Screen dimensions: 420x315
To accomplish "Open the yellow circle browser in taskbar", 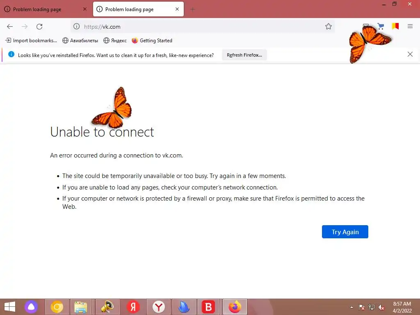I will pos(57,307).
